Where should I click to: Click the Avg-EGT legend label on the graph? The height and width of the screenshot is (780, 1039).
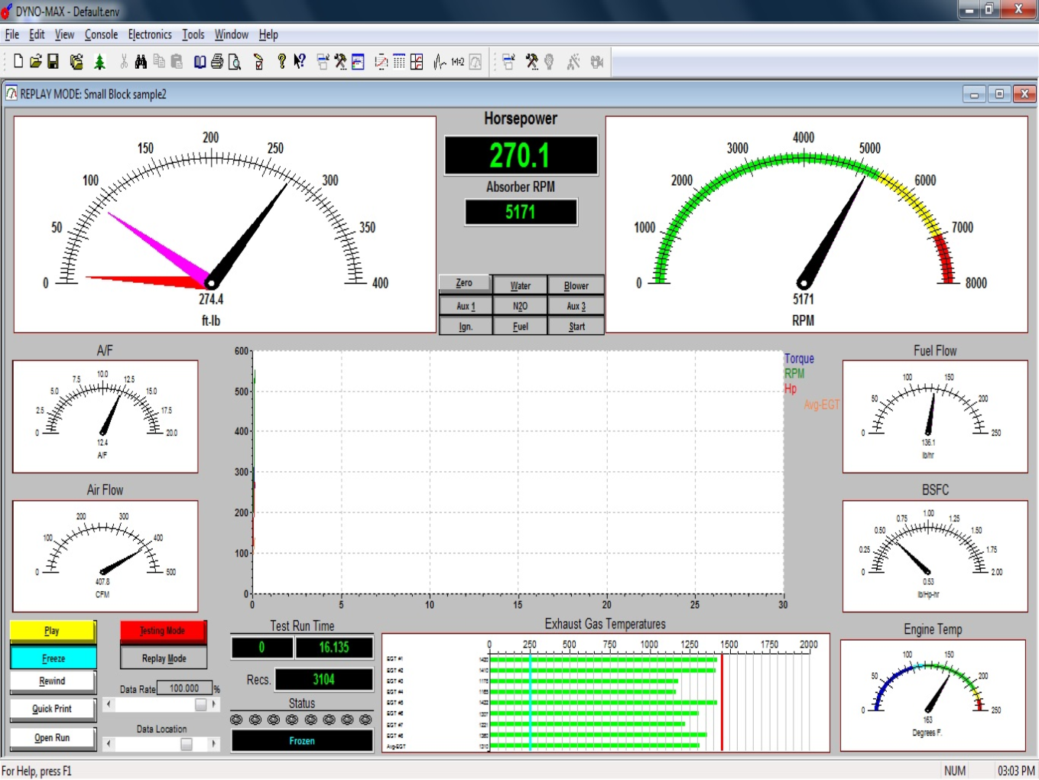(x=821, y=405)
